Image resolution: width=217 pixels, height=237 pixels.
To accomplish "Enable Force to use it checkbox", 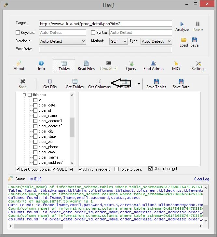I will (116, 169).
